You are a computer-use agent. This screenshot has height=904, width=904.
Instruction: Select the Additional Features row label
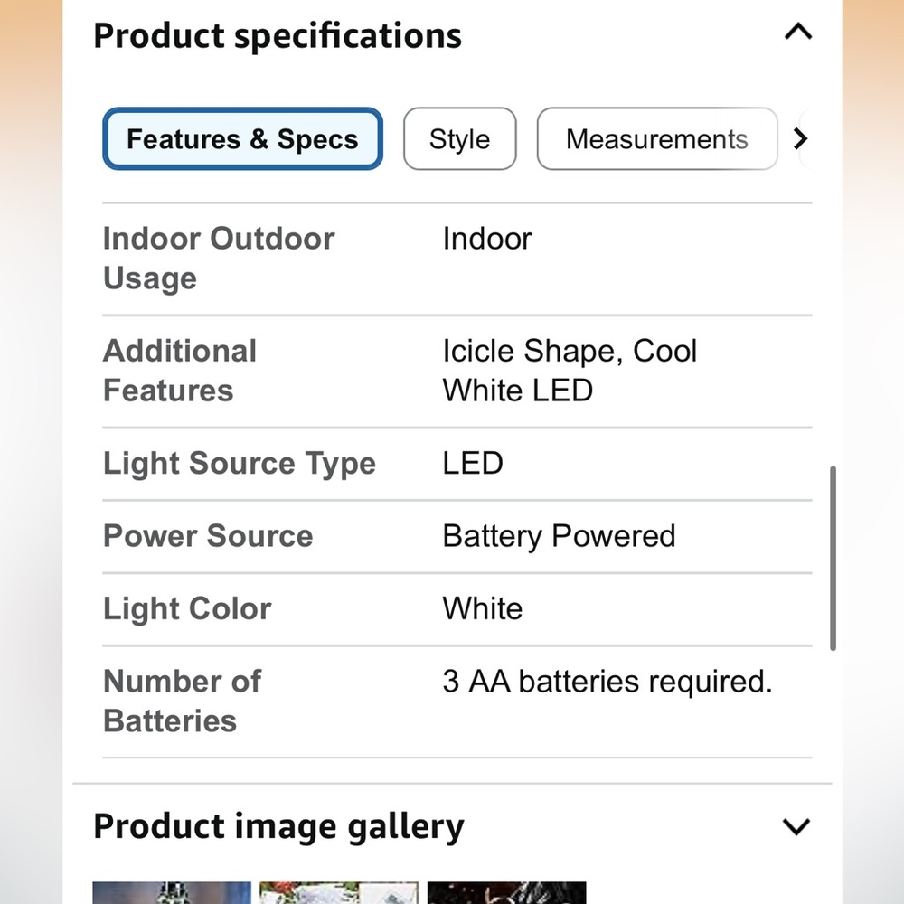tap(180, 371)
